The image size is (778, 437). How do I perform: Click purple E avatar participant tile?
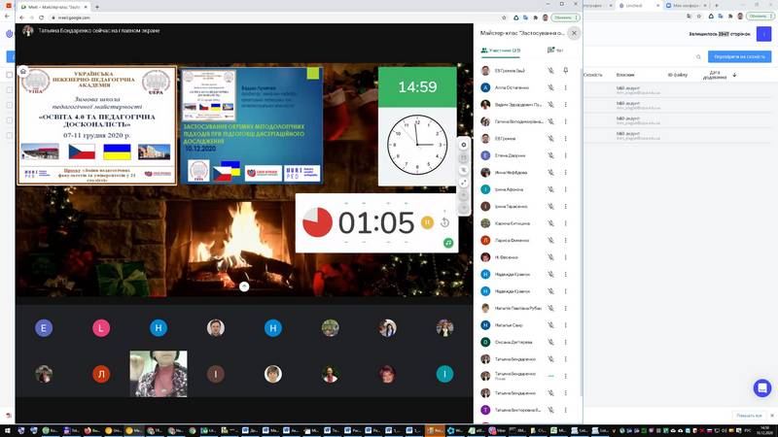point(44,327)
